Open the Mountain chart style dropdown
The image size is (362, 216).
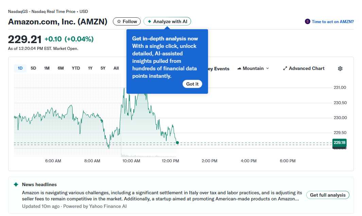point(253,68)
